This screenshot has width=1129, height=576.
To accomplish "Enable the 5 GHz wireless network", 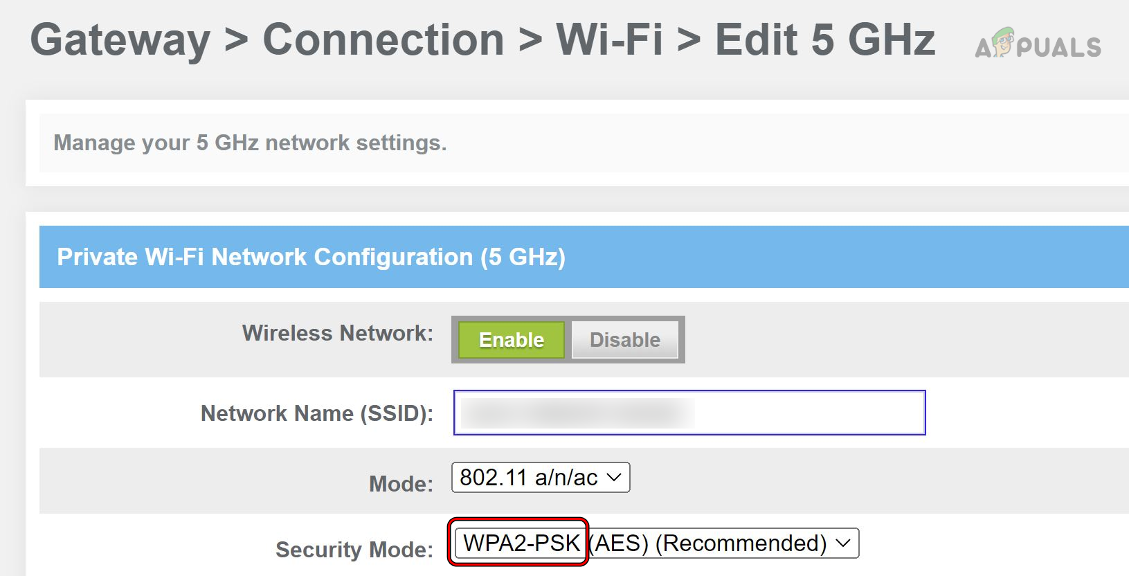I will tap(509, 339).
